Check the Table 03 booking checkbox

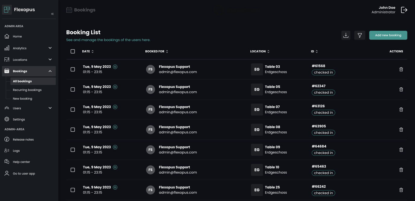(x=73, y=69)
